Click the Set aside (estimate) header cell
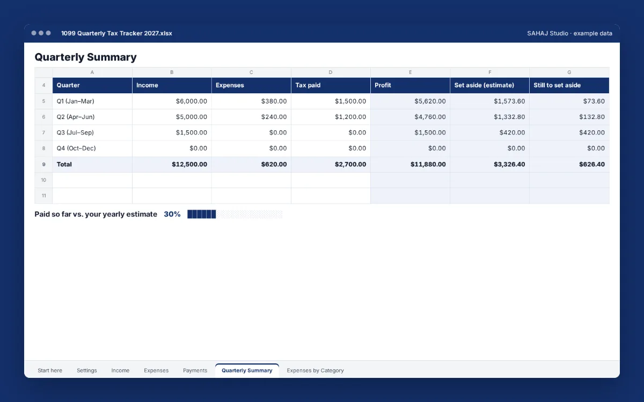 coord(489,85)
